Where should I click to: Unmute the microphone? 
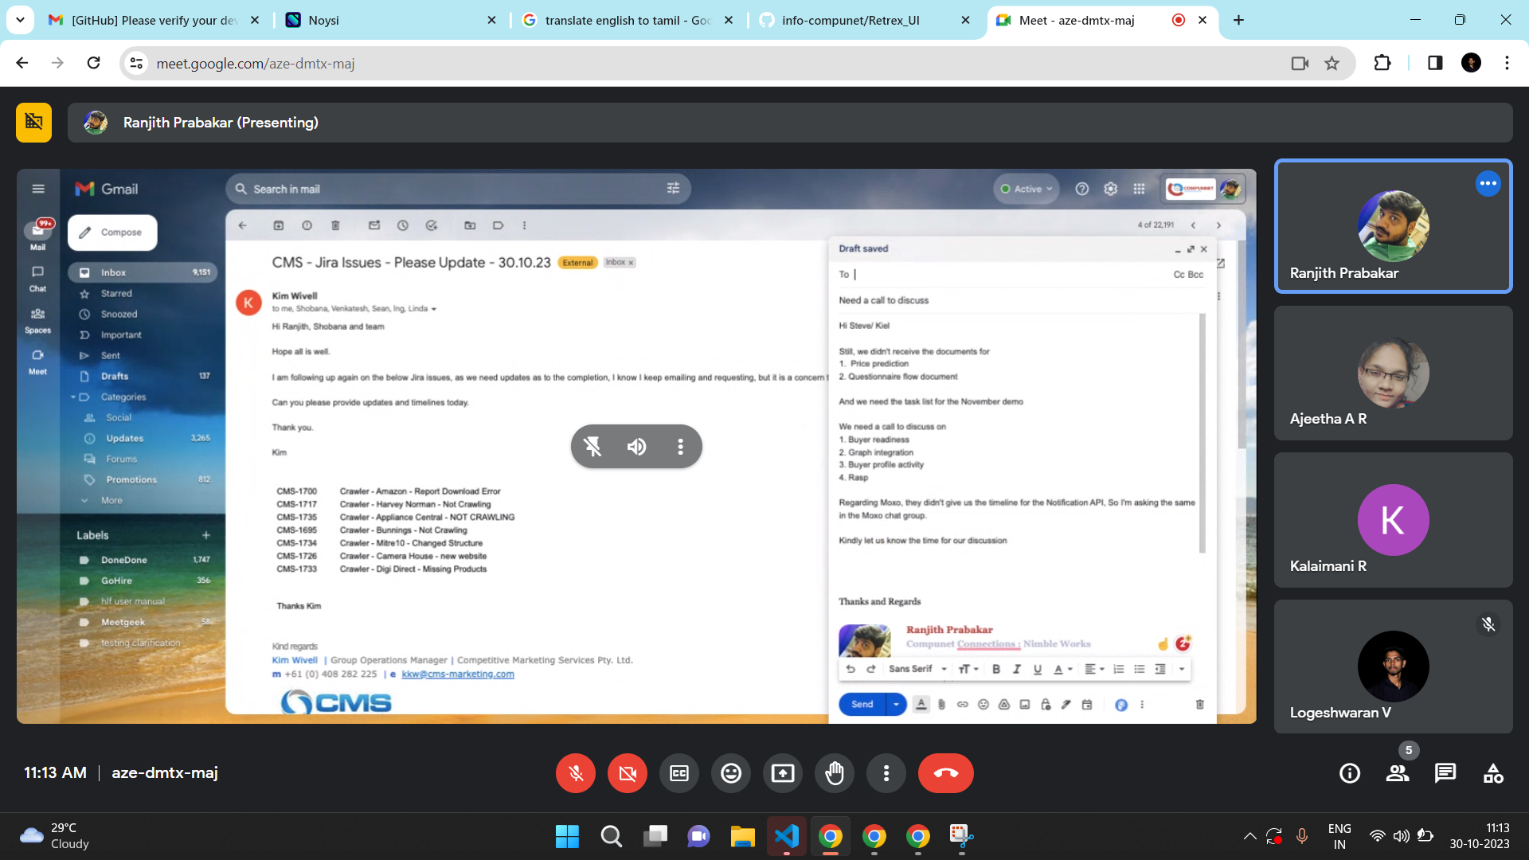pos(575,773)
